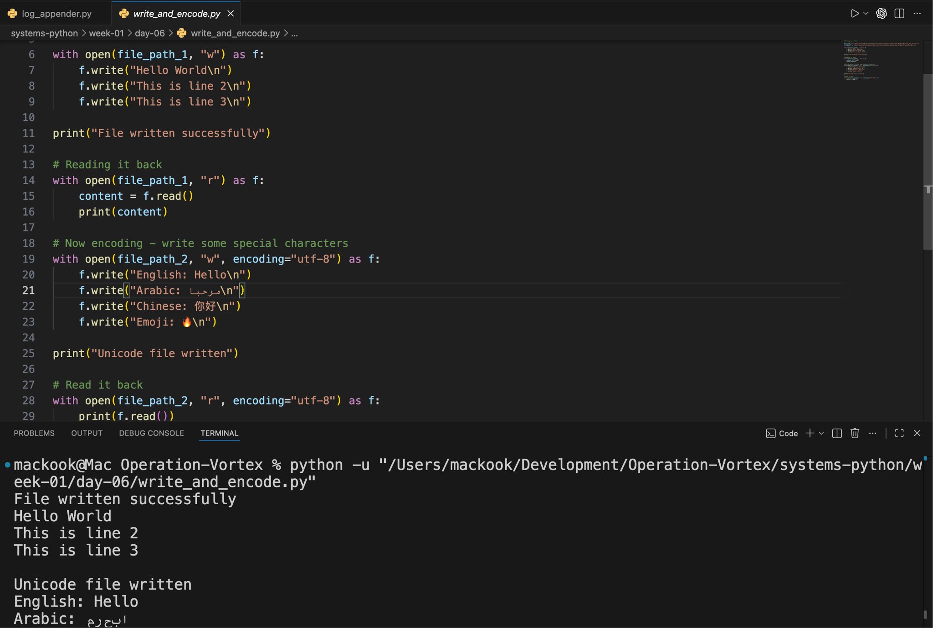The width and height of the screenshot is (933, 628).
Task: Open editor More Actions ellipsis menu
Action: pyautogui.click(x=917, y=14)
